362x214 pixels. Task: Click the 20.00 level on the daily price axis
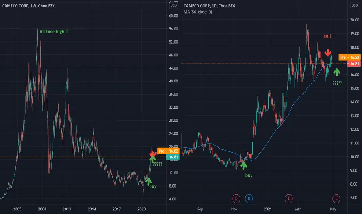[354, 20]
